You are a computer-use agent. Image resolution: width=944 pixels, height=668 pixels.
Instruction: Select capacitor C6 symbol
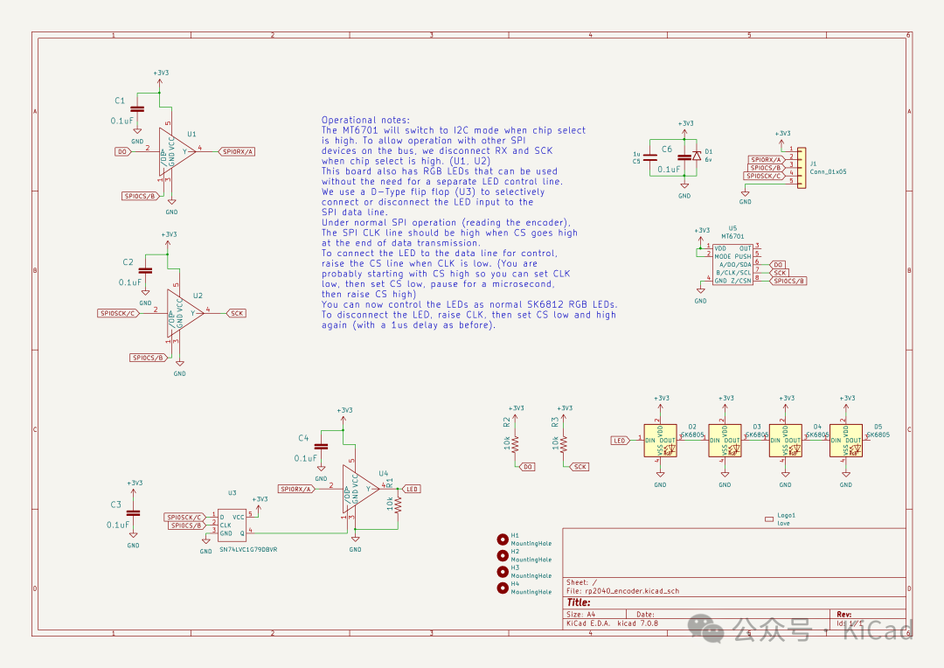[x=684, y=157]
